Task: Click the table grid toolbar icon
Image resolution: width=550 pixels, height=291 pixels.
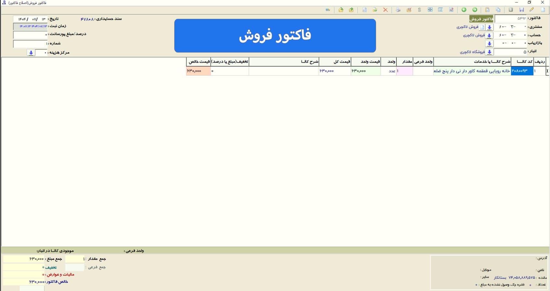Action: click(441, 10)
